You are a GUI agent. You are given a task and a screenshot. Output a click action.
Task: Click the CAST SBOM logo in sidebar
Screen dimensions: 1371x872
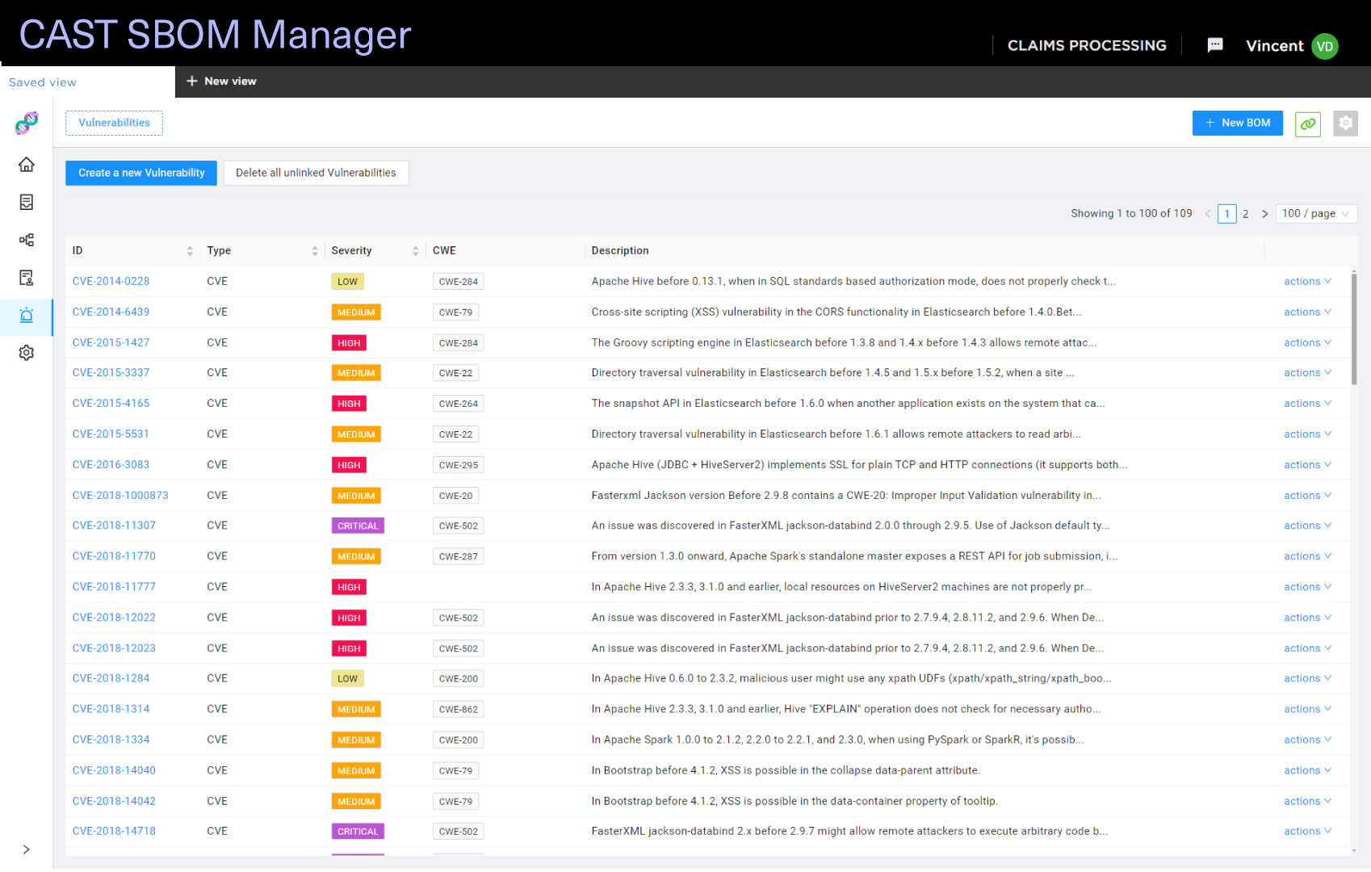(x=26, y=123)
